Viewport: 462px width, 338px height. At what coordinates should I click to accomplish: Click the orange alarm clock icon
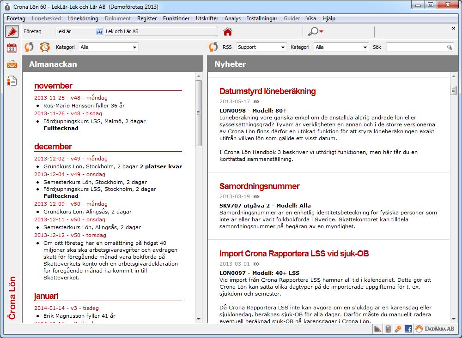click(45, 47)
